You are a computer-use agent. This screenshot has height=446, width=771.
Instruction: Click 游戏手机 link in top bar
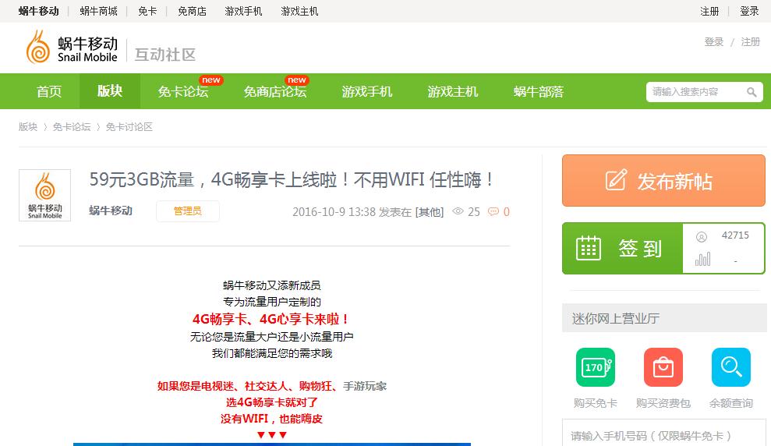243,11
